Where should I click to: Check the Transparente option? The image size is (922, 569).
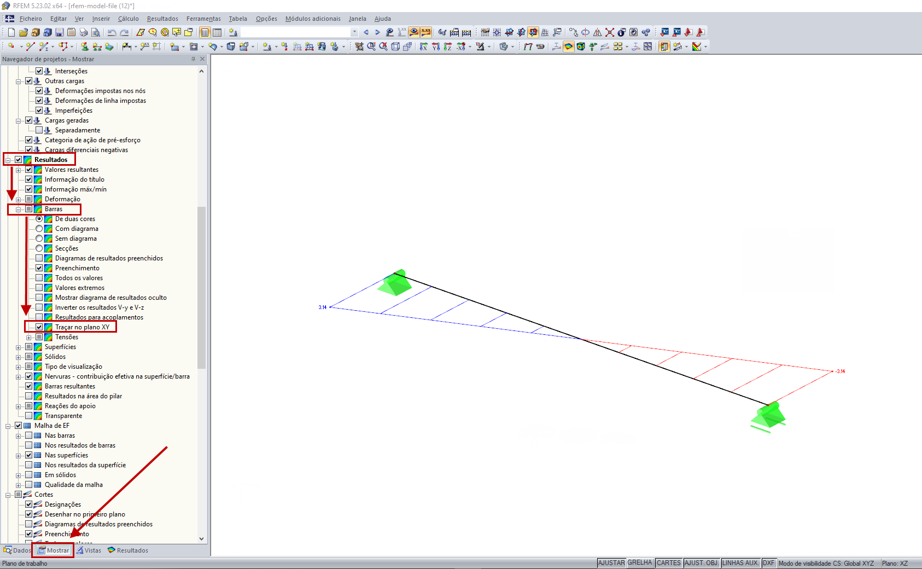pos(29,416)
